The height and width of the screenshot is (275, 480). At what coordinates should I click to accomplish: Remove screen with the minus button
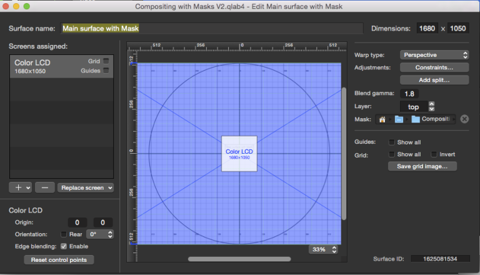click(44, 187)
